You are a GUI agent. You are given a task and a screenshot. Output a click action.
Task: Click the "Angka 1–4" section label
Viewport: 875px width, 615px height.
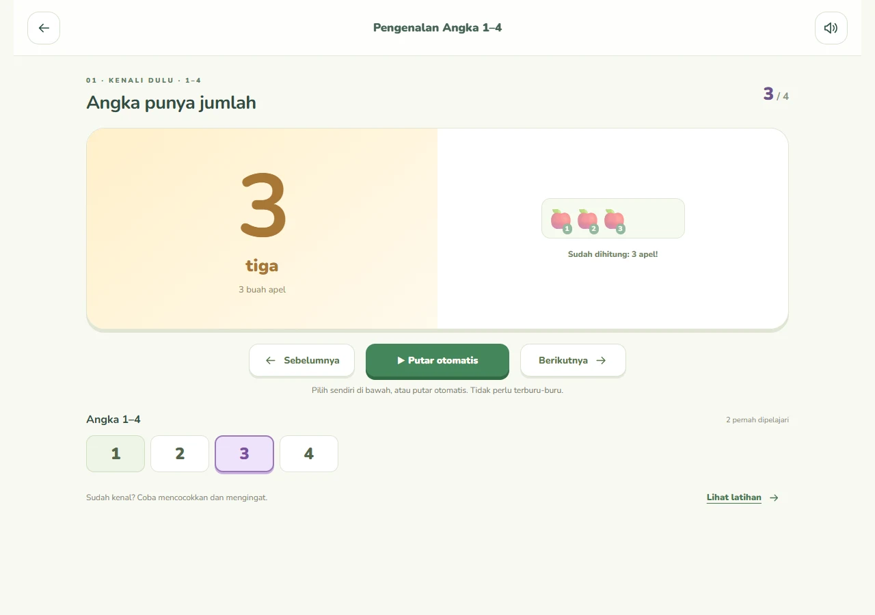(113, 420)
